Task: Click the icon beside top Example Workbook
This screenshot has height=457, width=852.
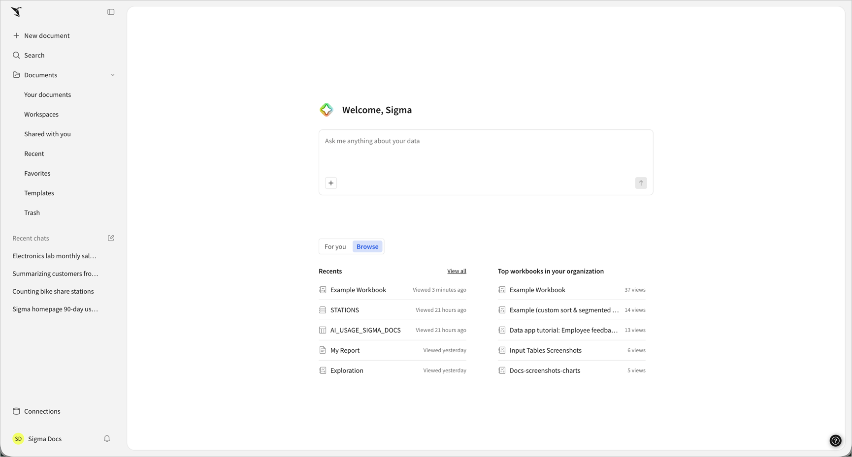Action: (x=502, y=290)
